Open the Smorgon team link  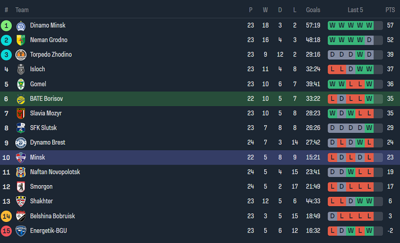click(x=41, y=187)
